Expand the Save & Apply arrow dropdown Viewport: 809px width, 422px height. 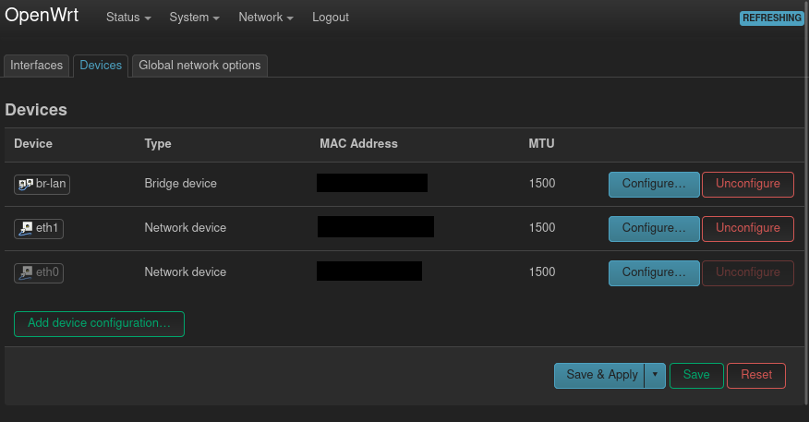pos(656,375)
